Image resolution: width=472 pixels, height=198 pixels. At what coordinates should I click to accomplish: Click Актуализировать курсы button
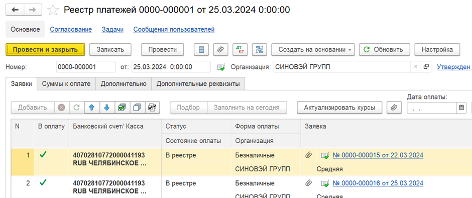pos(339,108)
